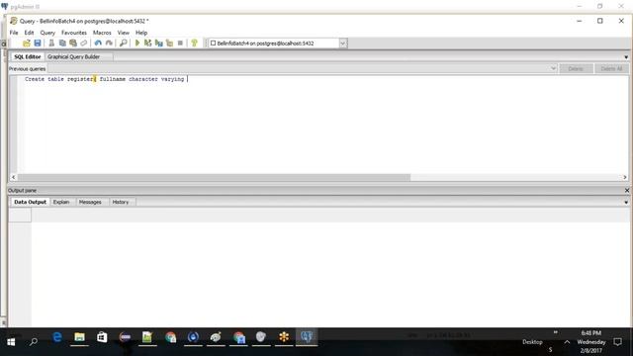633x356 pixels.
Task: Open the View menu
Action: click(x=124, y=33)
